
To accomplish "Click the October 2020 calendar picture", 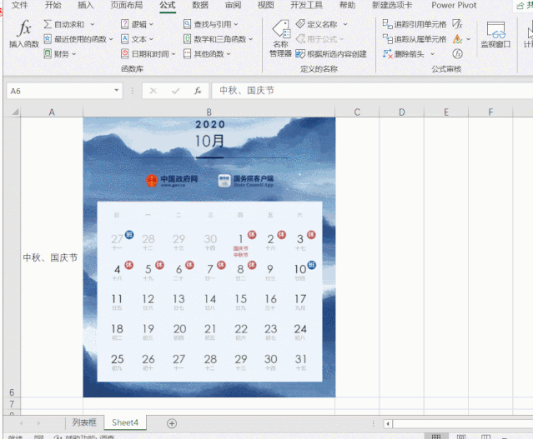I will [x=209, y=257].
